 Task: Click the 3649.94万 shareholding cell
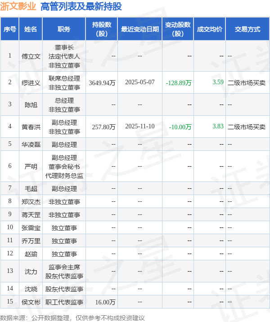(x=102, y=83)
